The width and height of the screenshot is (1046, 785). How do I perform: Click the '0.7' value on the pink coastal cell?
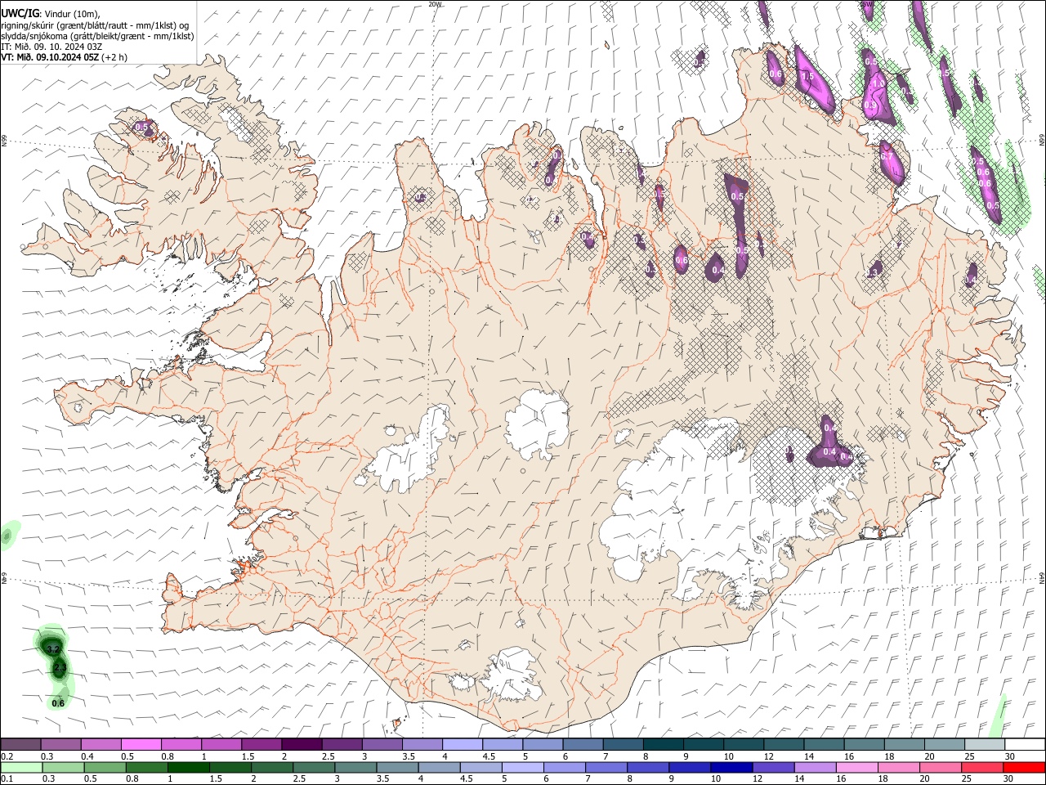click(887, 155)
